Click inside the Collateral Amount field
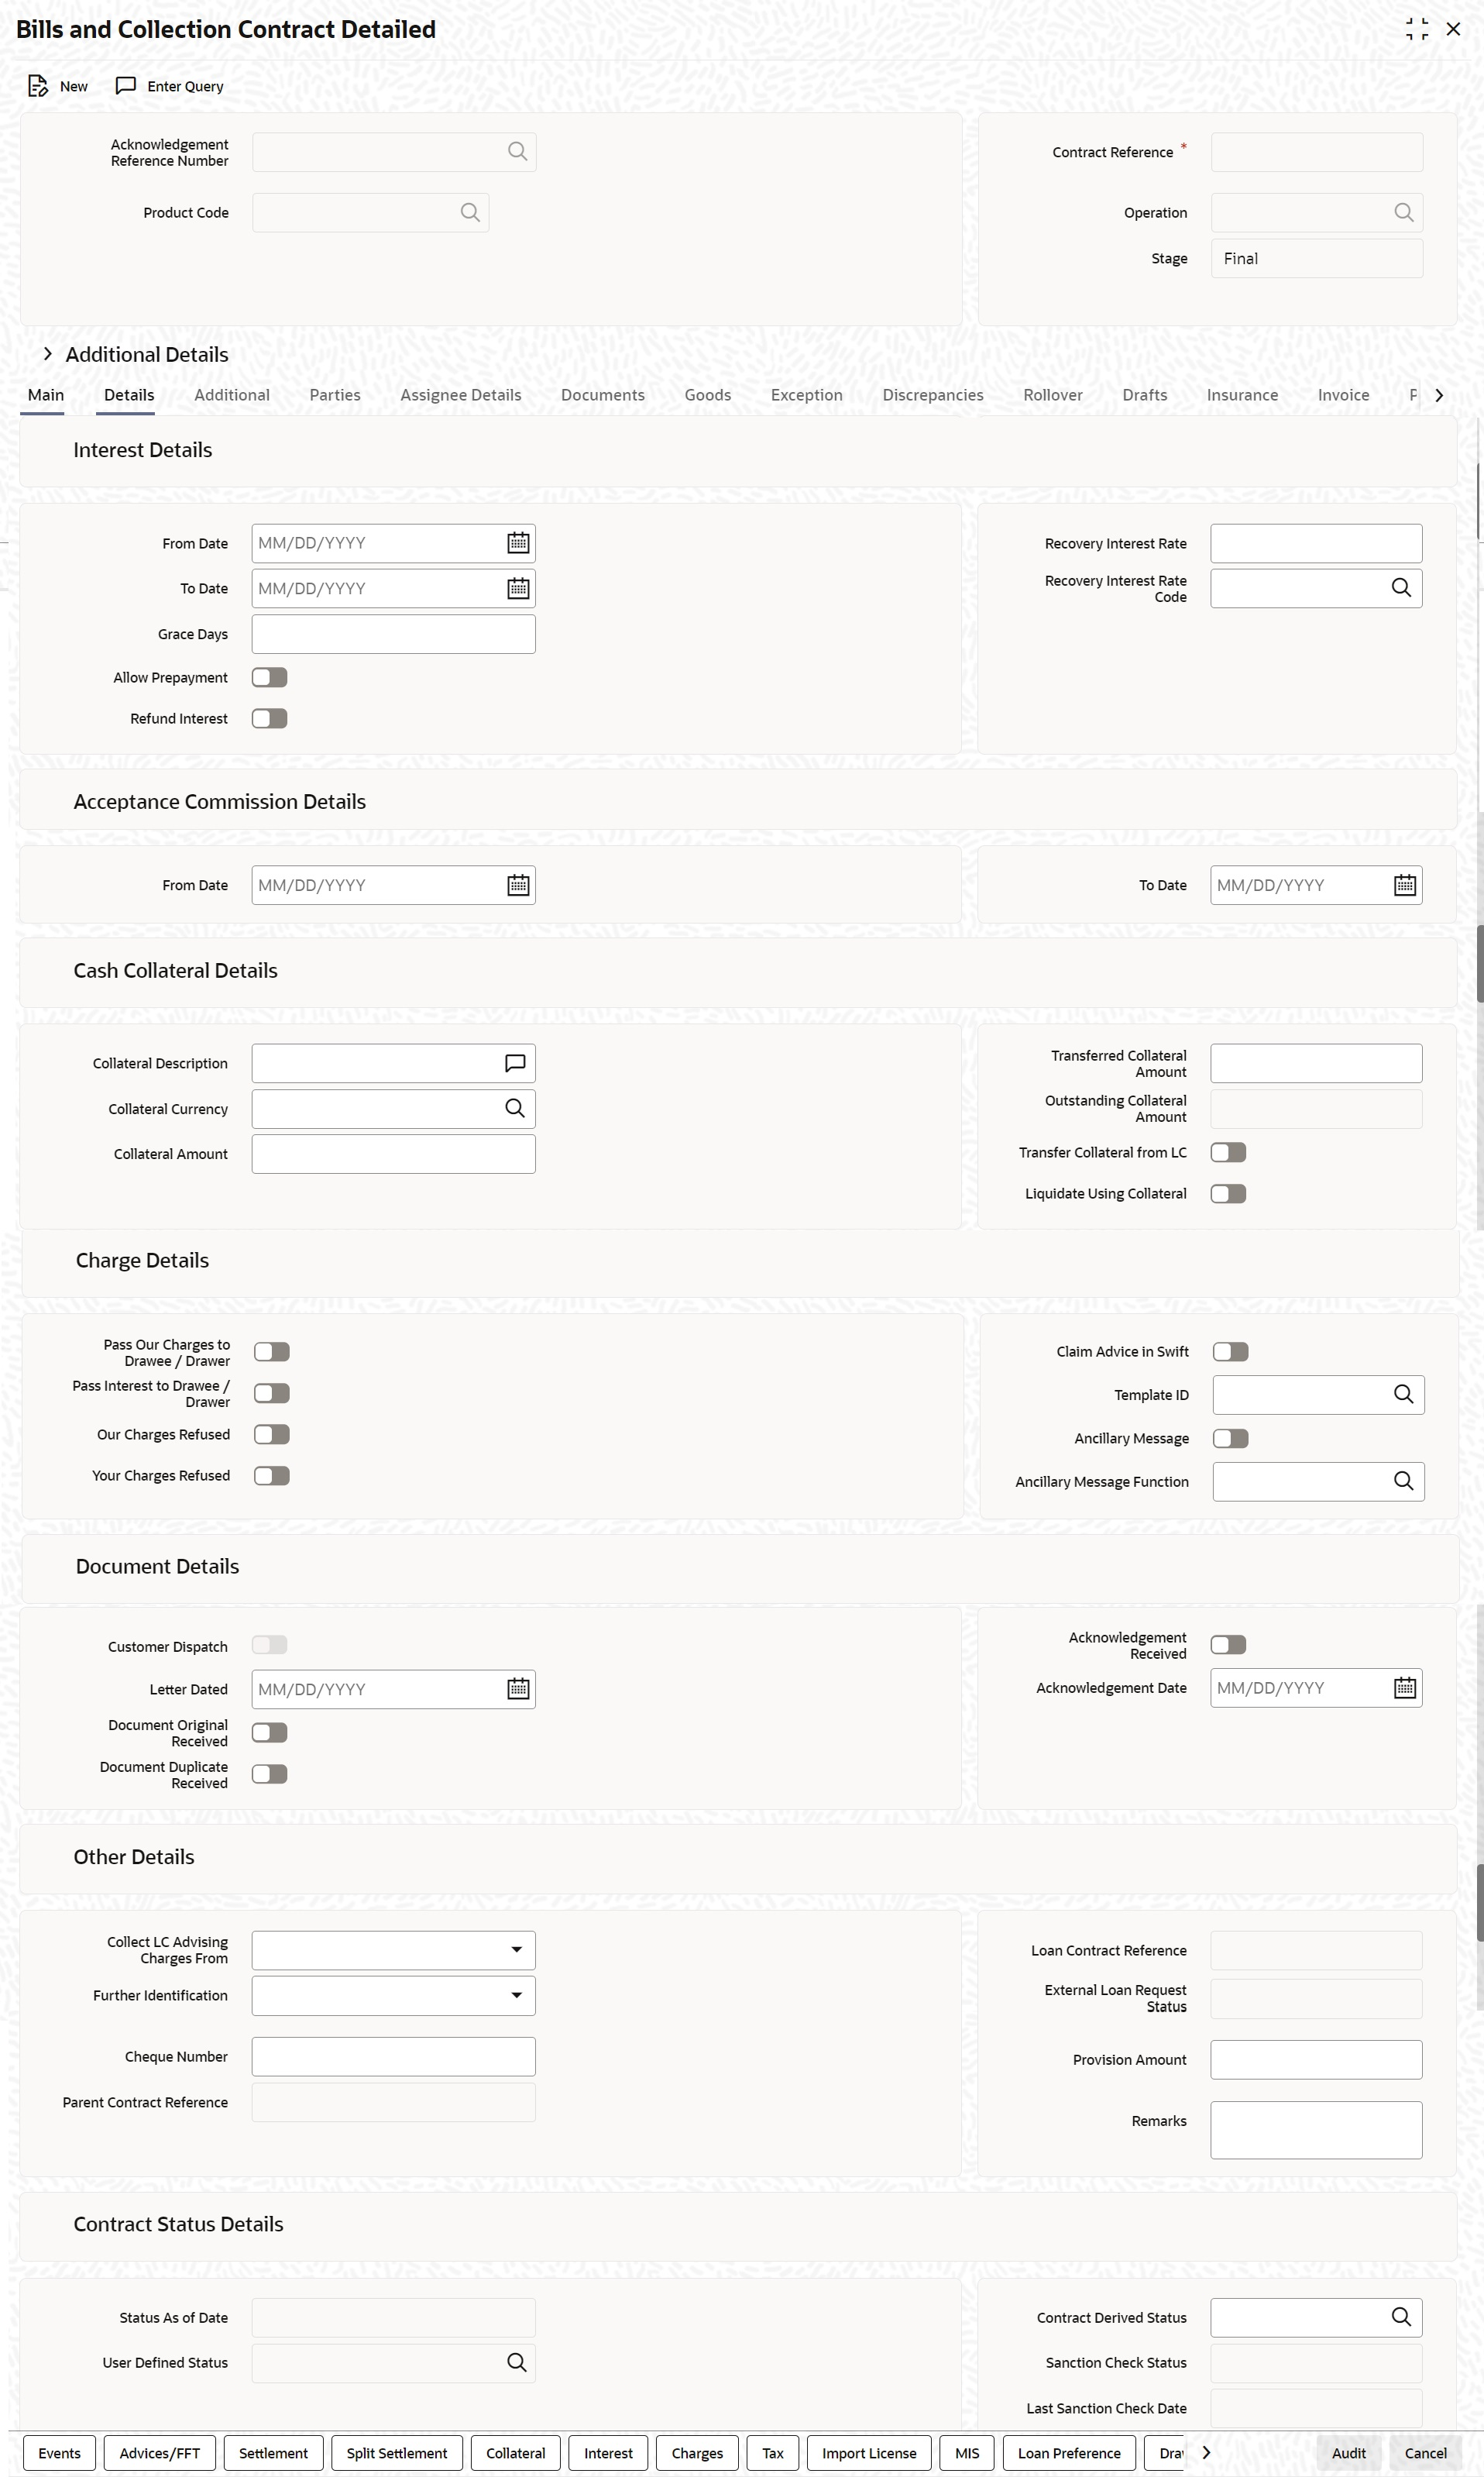The width and height of the screenshot is (1484, 2477). pyautogui.click(x=393, y=1153)
